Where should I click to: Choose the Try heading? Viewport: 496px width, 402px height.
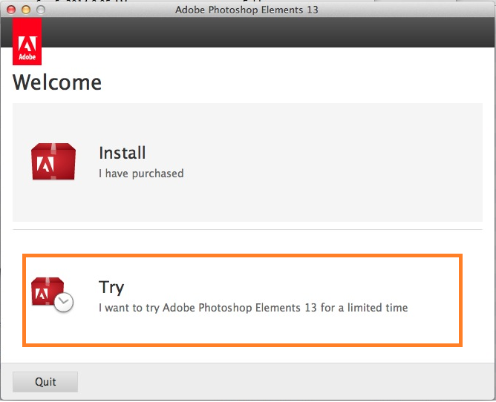tap(111, 287)
